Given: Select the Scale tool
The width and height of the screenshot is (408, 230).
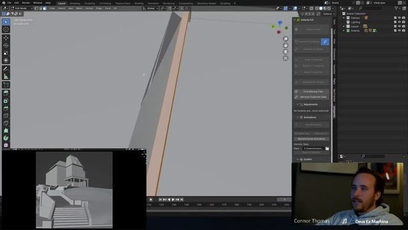Looking at the screenshot, I should (6, 53).
